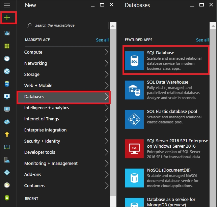
Task: Expand the Web + Mobile chevron
Action: tap(107, 85)
